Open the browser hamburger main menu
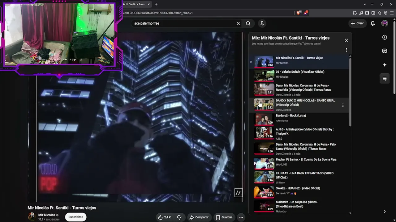The image size is (396, 222). pos(392,13)
